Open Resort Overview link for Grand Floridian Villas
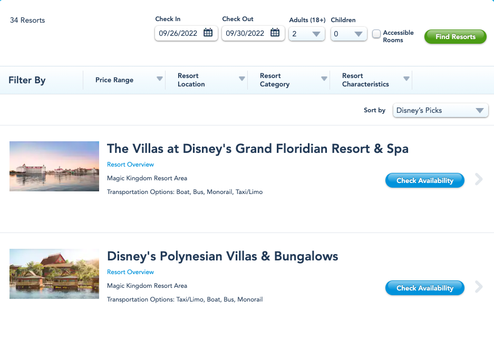Image resolution: width=494 pixels, height=340 pixels. click(130, 164)
